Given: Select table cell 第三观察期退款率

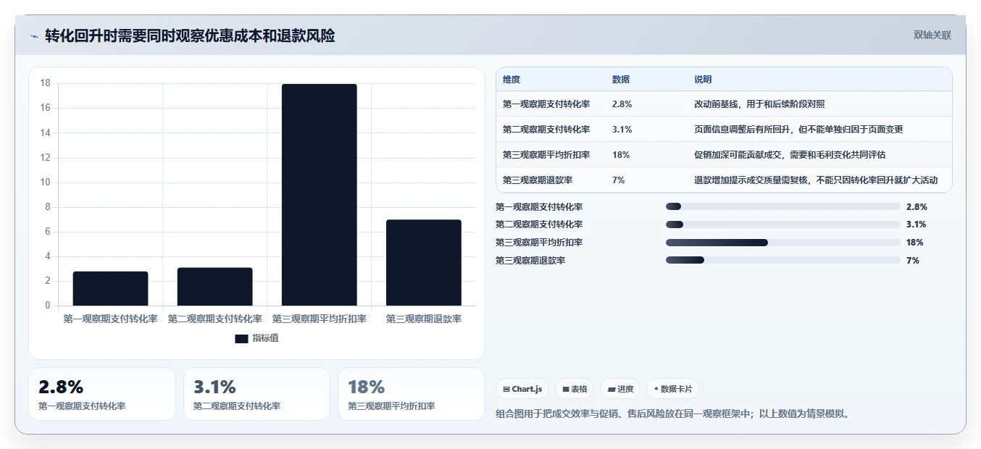Looking at the screenshot, I should 538,180.
